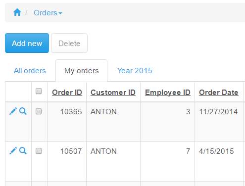Select the My orders tab
Viewport: 245px width, 186px height.
click(82, 71)
